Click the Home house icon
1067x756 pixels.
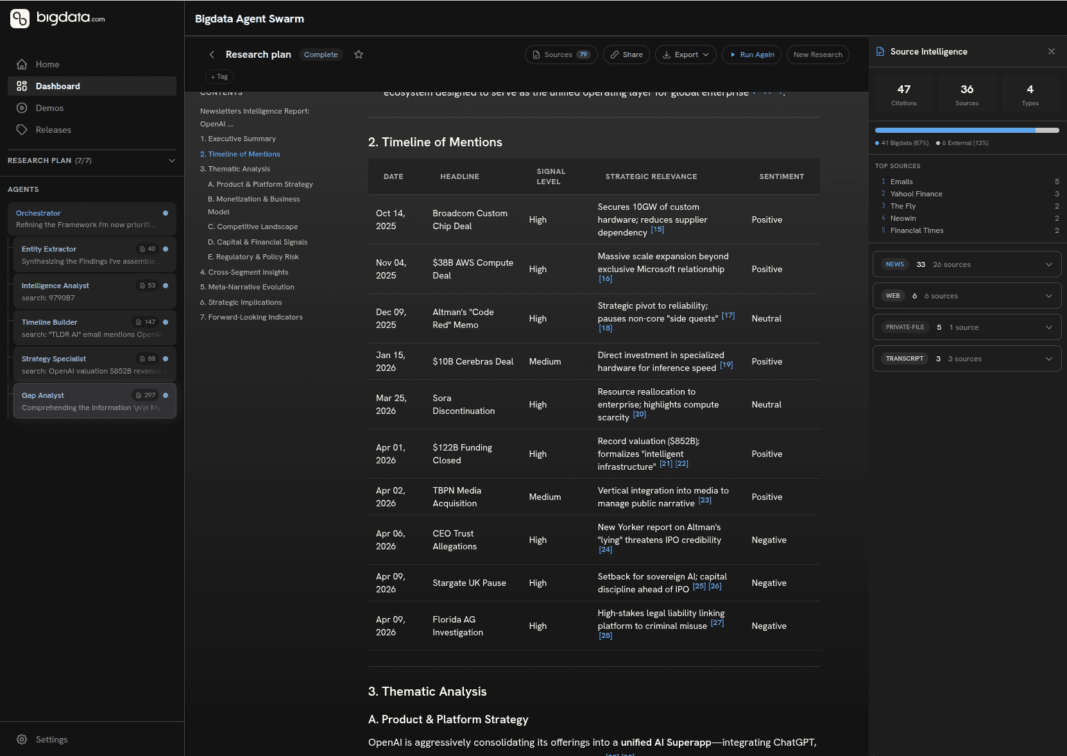[22, 64]
